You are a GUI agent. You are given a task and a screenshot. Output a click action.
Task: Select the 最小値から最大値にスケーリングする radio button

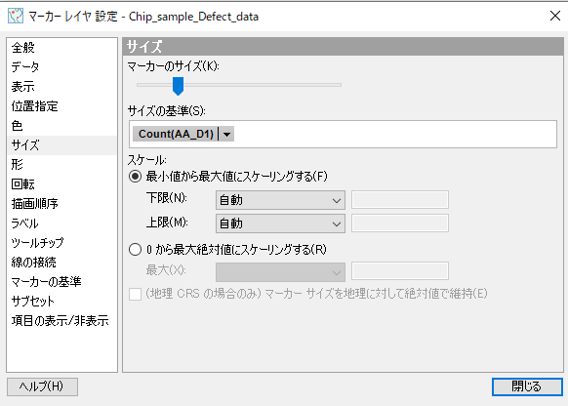(x=135, y=177)
